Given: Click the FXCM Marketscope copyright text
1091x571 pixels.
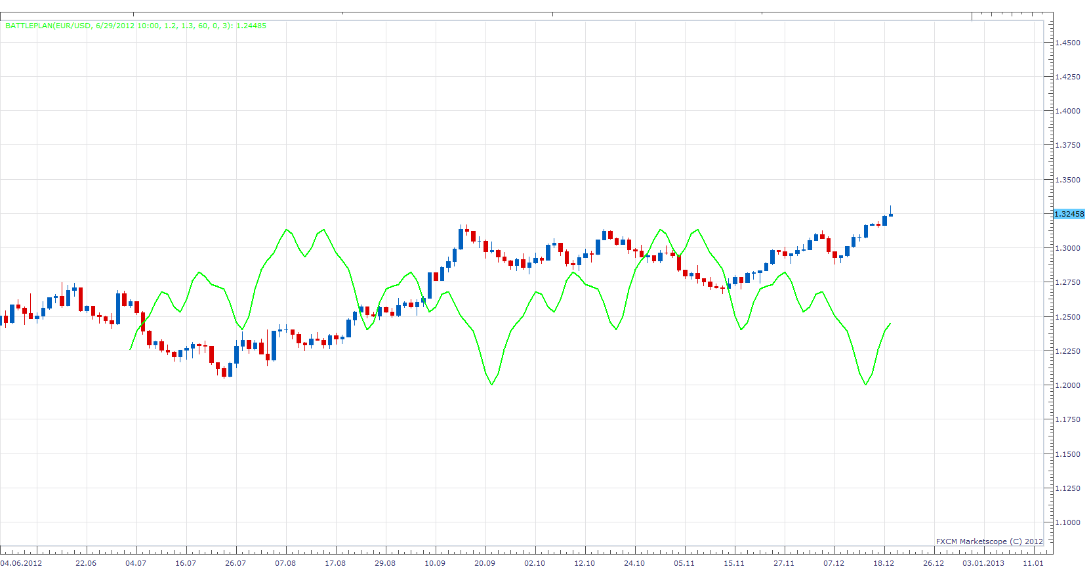Looking at the screenshot, I should [989, 541].
